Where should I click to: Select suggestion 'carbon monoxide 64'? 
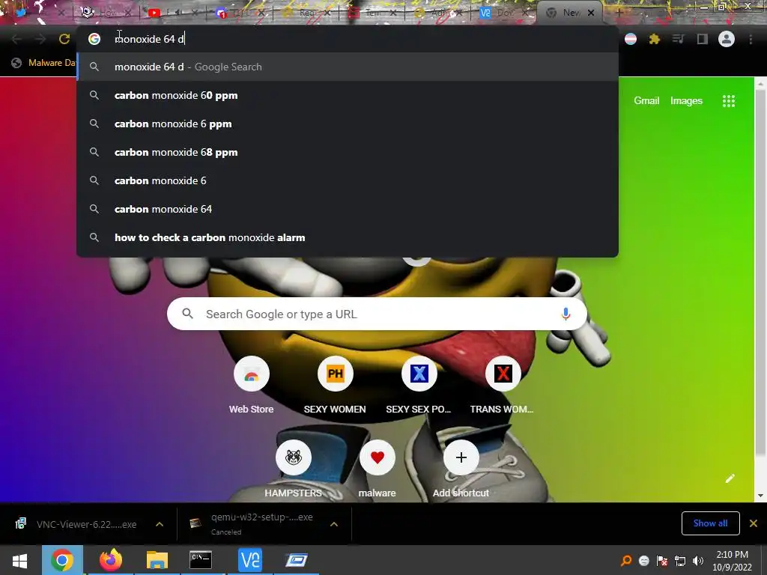point(348,209)
